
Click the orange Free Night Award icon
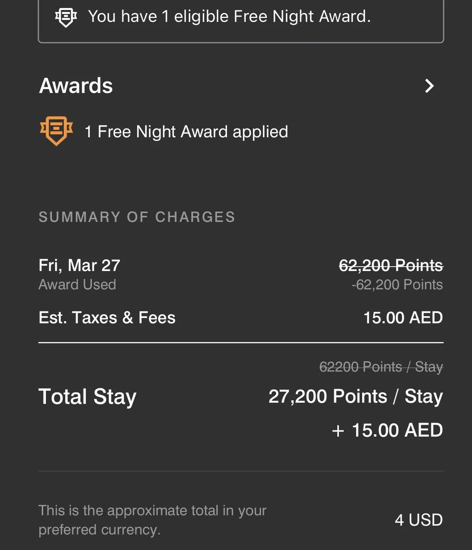point(56,131)
